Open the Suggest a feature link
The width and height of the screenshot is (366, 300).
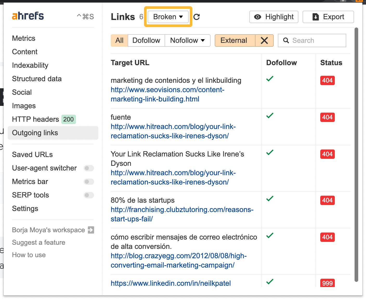click(38, 242)
